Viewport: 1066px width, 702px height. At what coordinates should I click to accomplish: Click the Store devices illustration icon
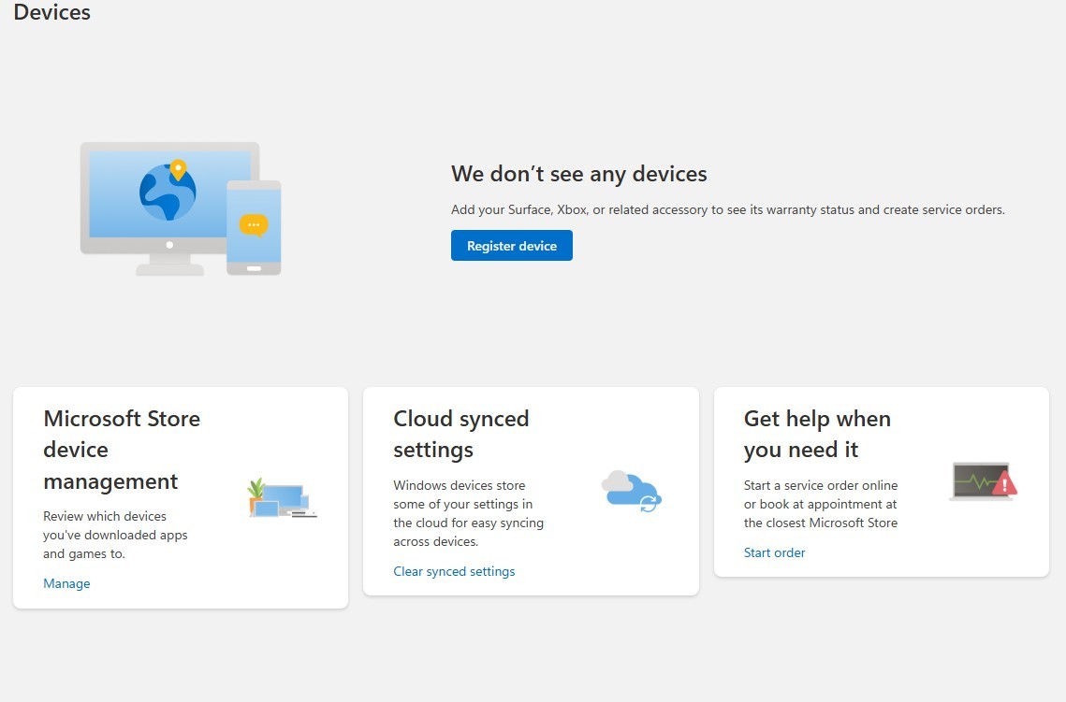[x=282, y=498]
